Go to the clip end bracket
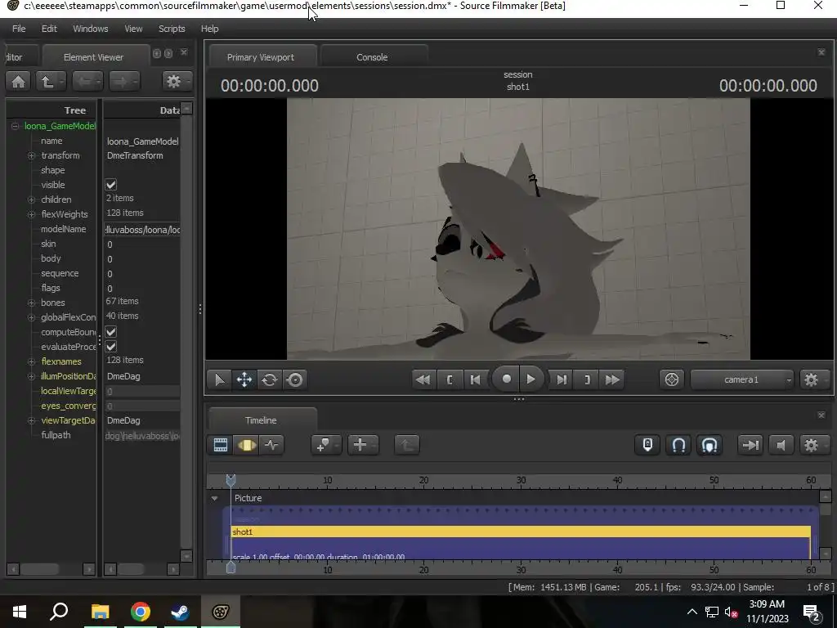Image resolution: width=837 pixels, height=628 pixels. pos(587,379)
